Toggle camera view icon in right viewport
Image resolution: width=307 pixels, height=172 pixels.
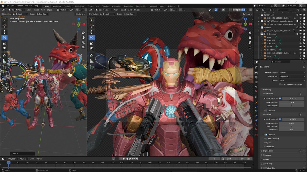click(x=250, y=42)
